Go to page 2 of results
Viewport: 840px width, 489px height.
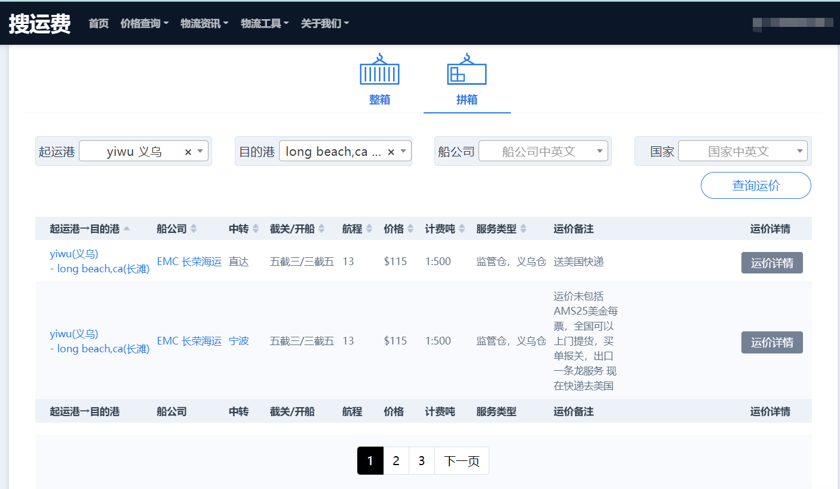(x=396, y=461)
